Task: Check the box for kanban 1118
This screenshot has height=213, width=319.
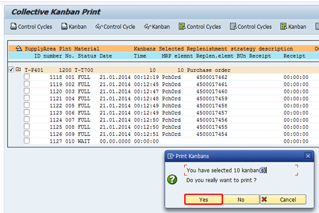Action: [27, 77]
